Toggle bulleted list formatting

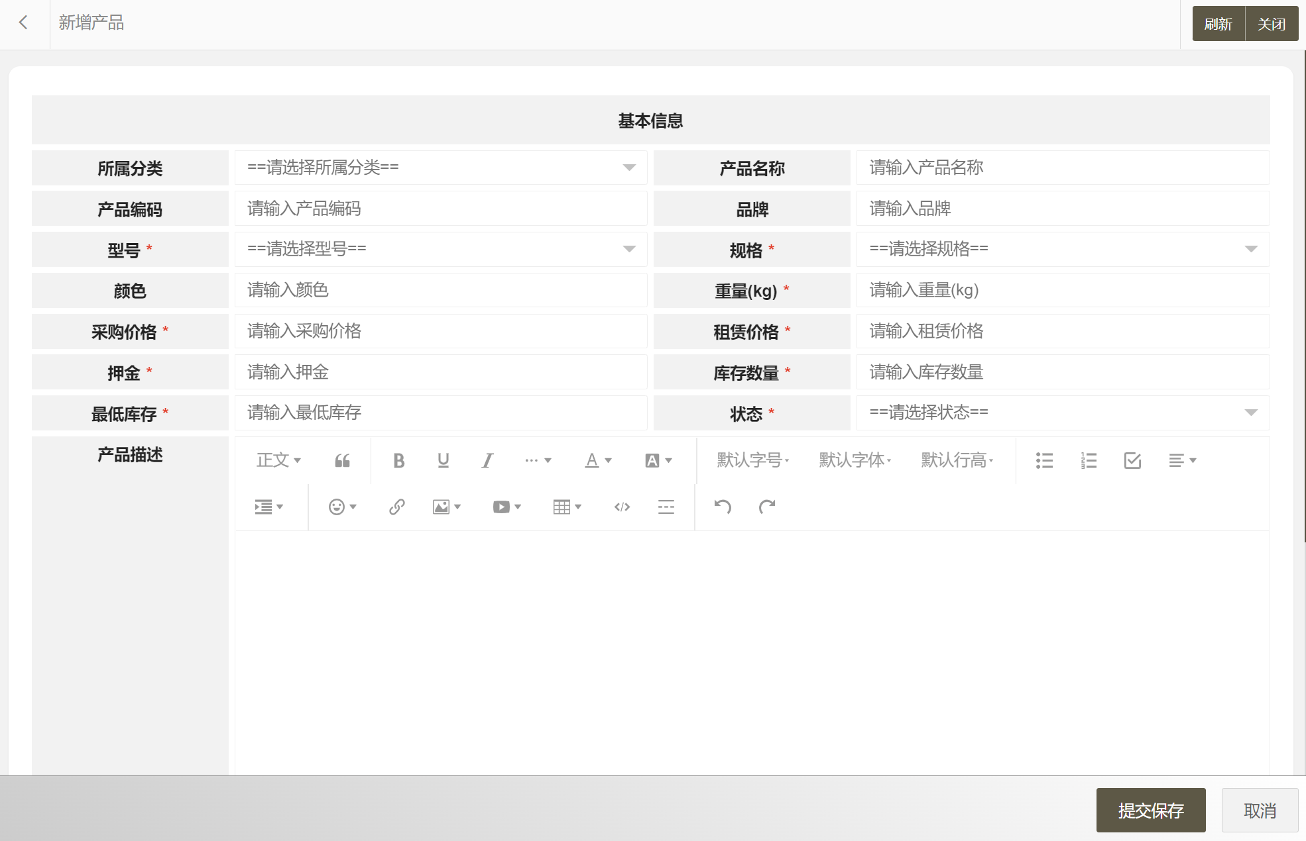coord(1044,460)
